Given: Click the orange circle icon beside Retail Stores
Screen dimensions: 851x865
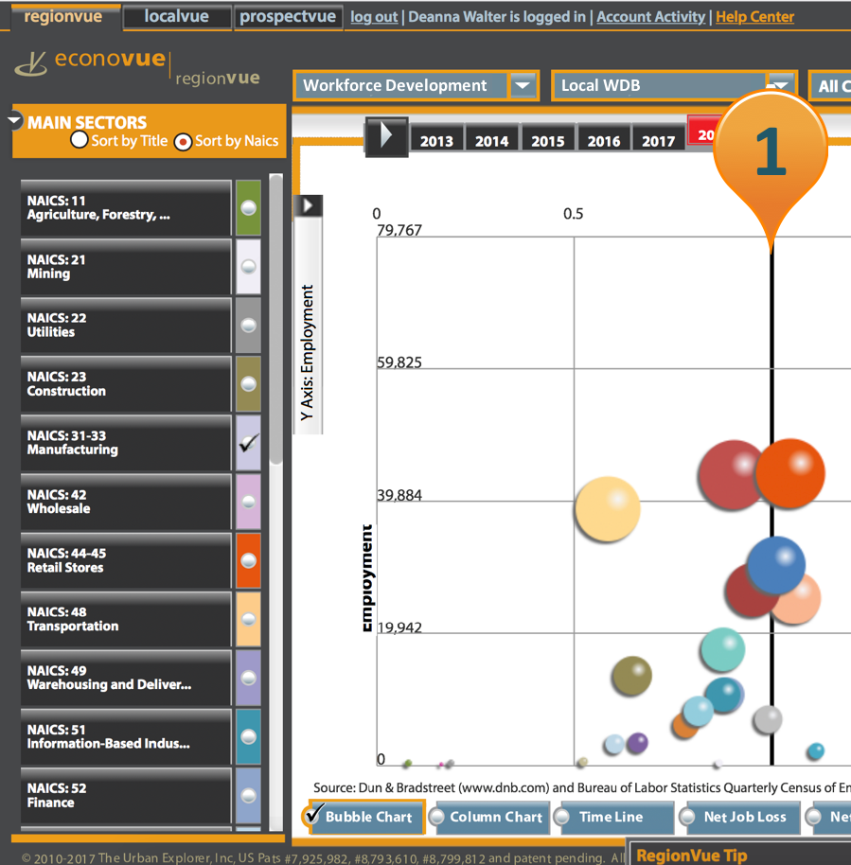Looking at the screenshot, I should click(x=248, y=560).
